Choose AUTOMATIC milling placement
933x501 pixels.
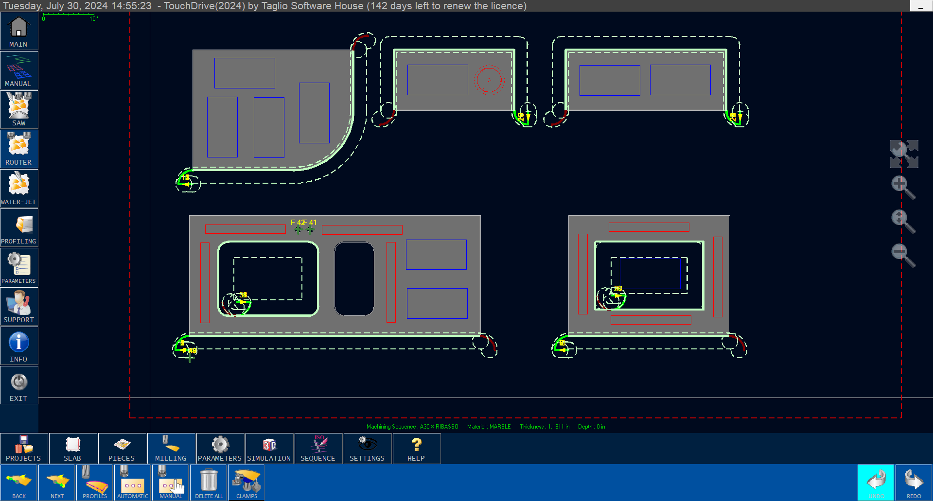coord(133,483)
